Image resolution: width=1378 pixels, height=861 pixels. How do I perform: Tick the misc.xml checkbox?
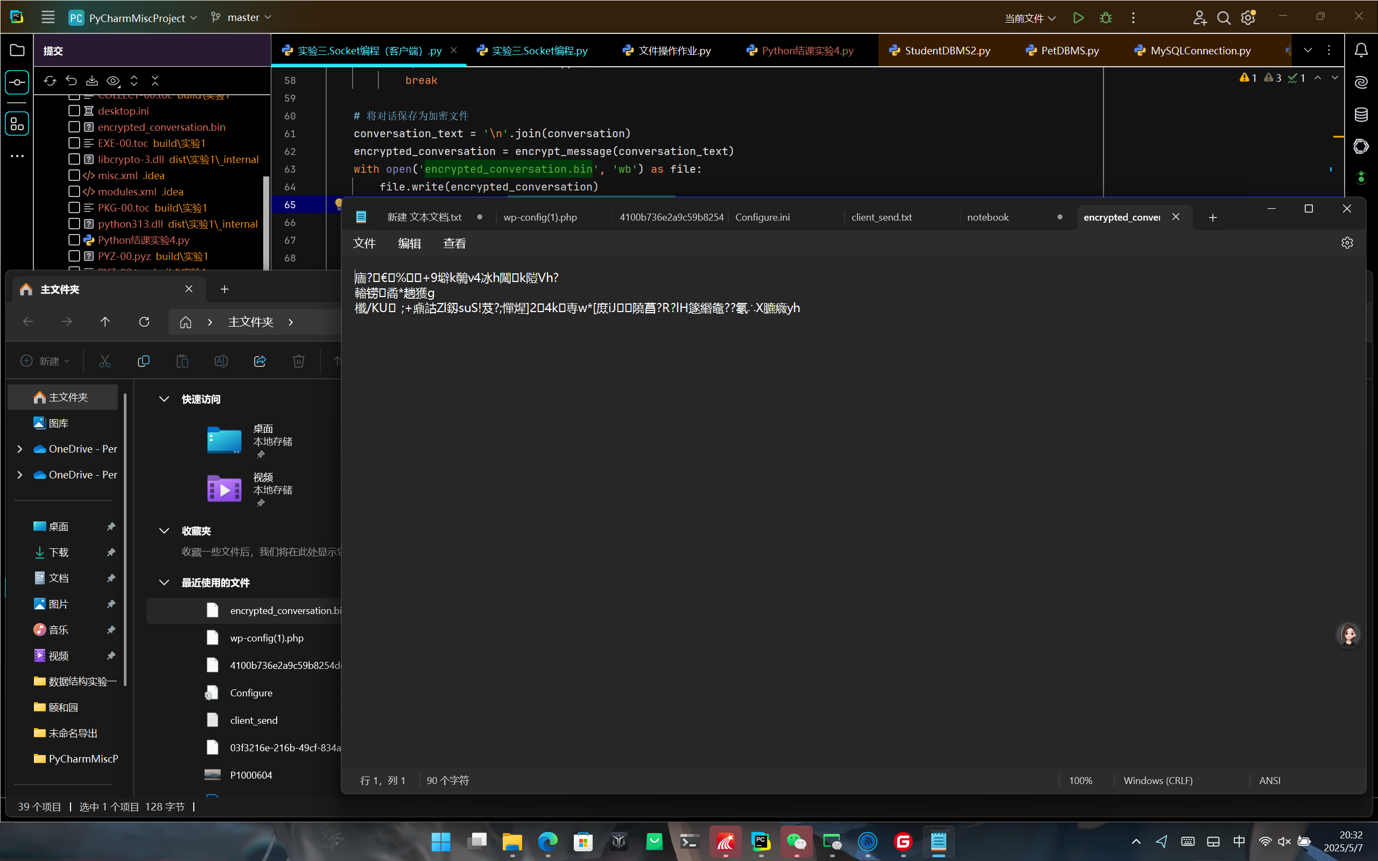coord(74,175)
